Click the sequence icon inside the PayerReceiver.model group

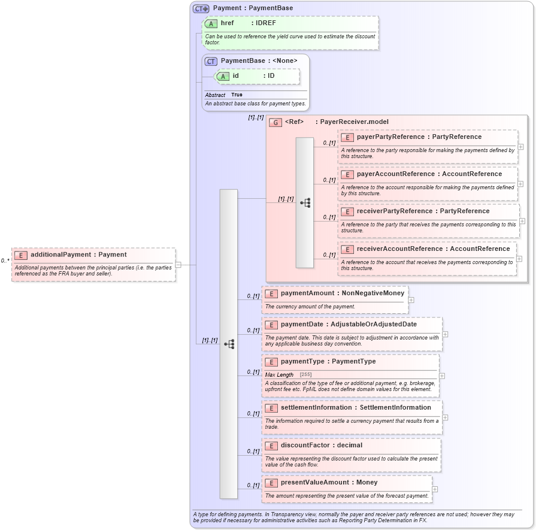click(x=305, y=203)
